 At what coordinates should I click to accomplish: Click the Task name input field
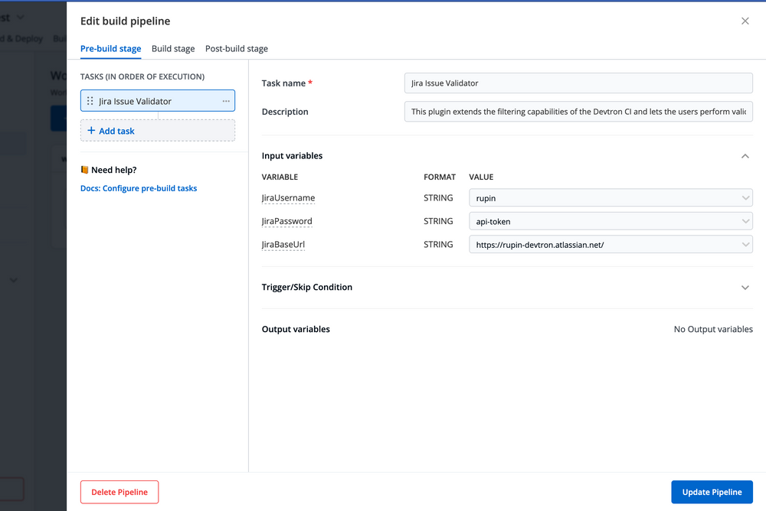click(x=578, y=83)
